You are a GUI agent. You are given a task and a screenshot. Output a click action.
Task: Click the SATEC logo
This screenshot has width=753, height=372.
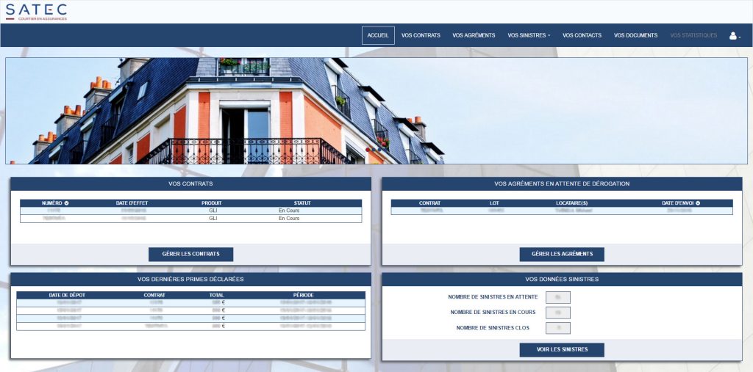point(36,12)
